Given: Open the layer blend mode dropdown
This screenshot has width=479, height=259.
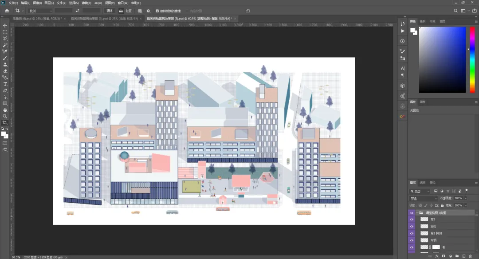Looking at the screenshot, I should (x=423, y=198).
